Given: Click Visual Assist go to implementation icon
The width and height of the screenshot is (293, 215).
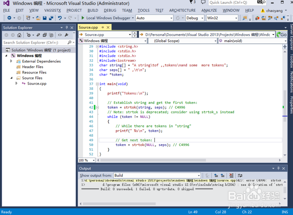Looking at the screenshot, I should point(283,18).
